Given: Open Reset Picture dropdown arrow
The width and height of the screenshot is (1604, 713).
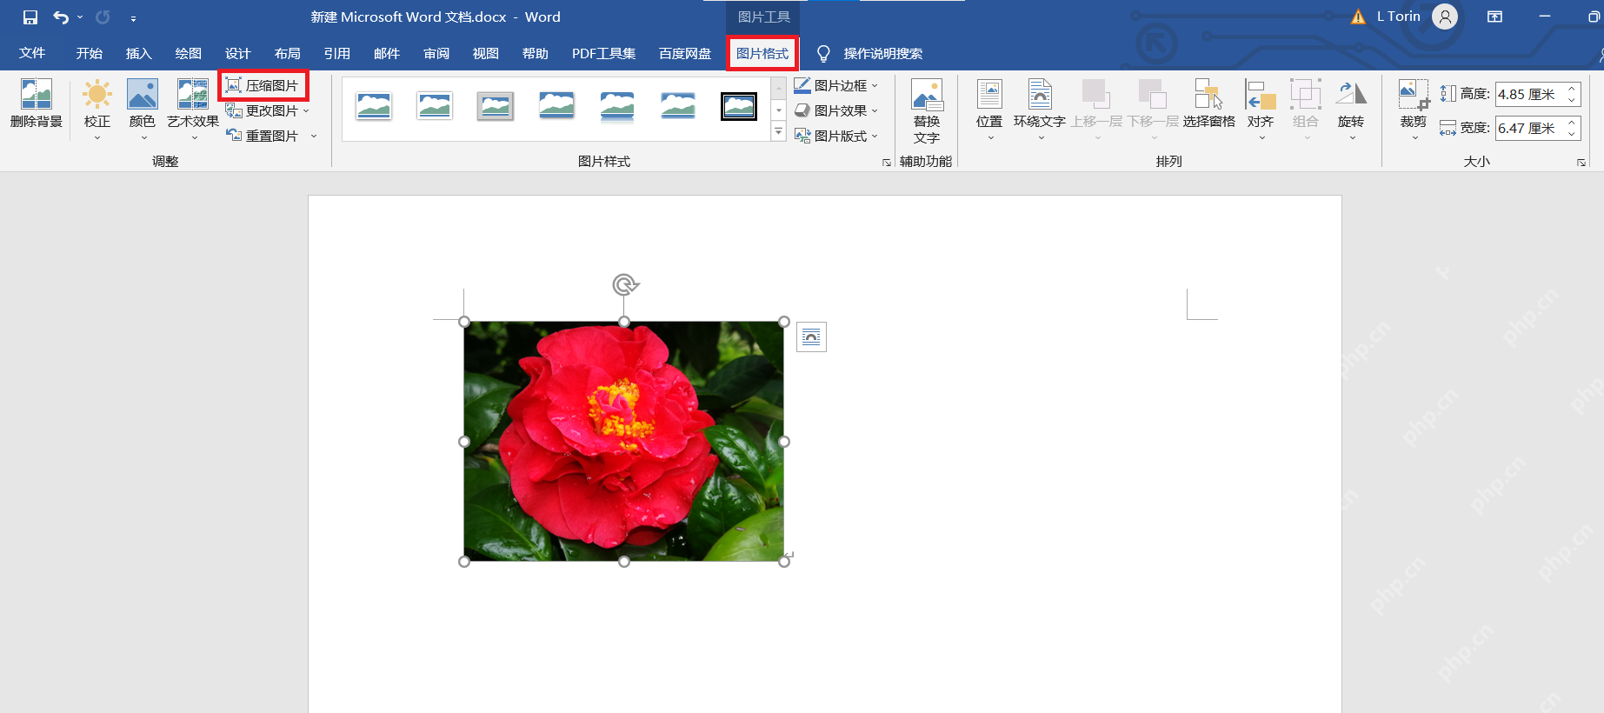Looking at the screenshot, I should click(314, 136).
